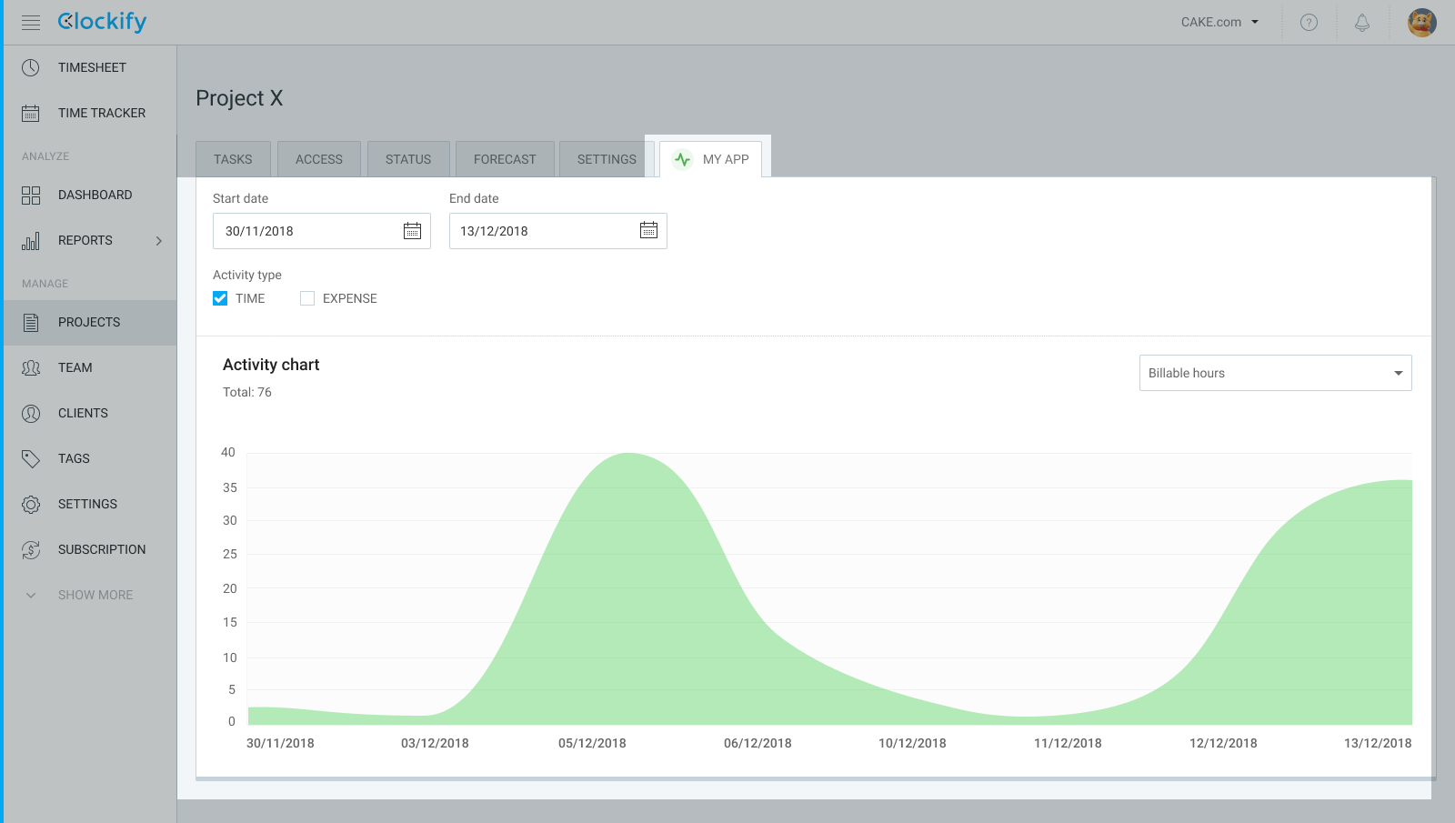The width and height of the screenshot is (1455, 823).
Task: Click the Time Tracker calendar icon
Action: (x=31, y=113)
